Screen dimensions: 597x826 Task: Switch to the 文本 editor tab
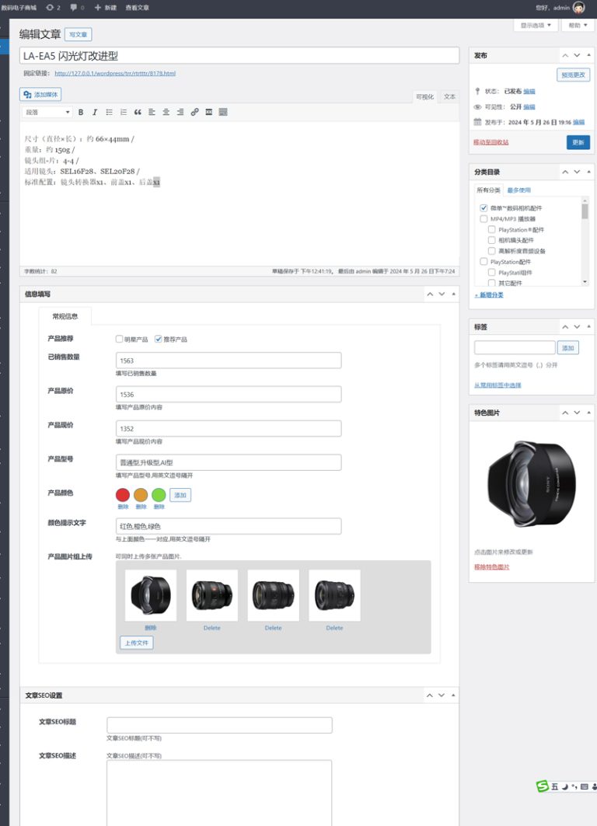pyautogui.click(x=449, y=97)
